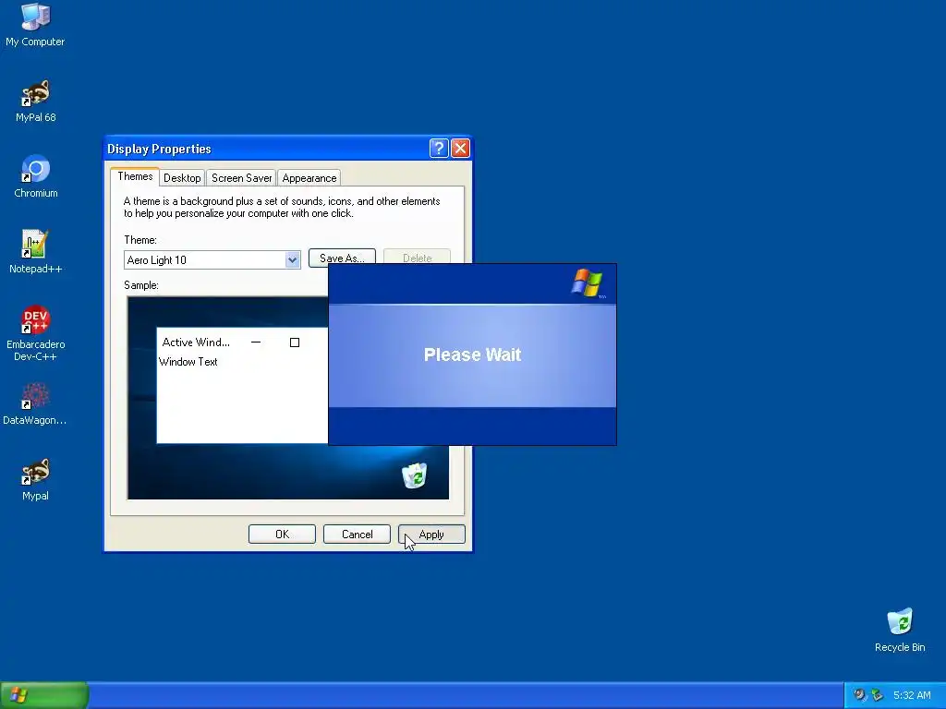This screenshot has height=709, width=946.
Task: Click the sample window minimize icon
Action: [x=256, y=342]
